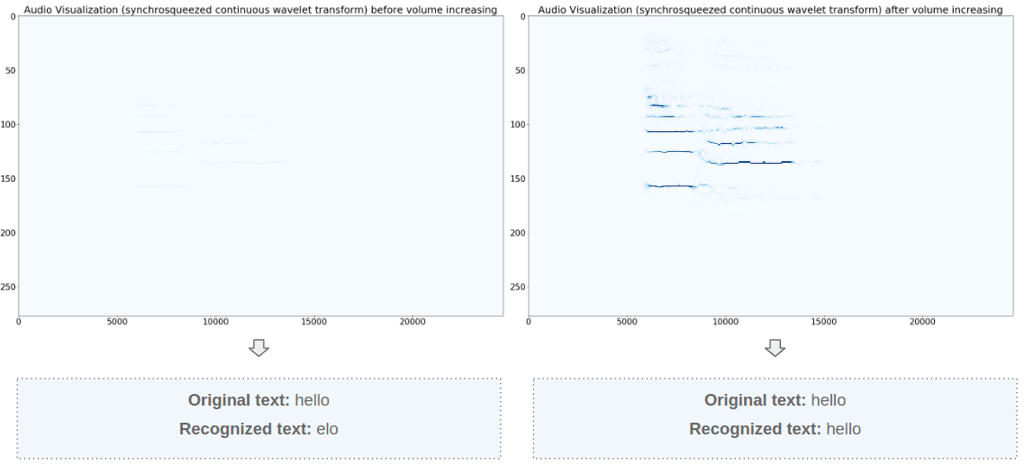Click the down arrow below left plot
This screenshot has width=1024, height=465.
click(258, 347)
